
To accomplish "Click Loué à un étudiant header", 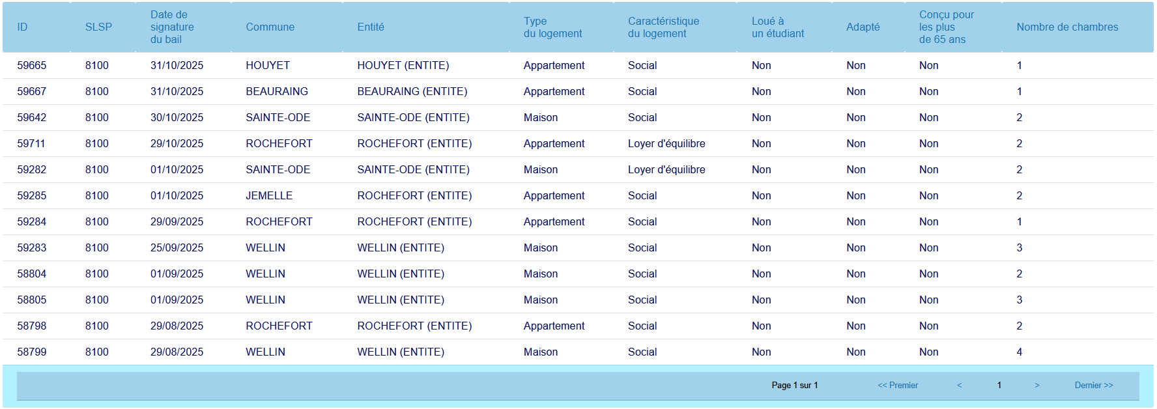I will click(x=777, y=27).
